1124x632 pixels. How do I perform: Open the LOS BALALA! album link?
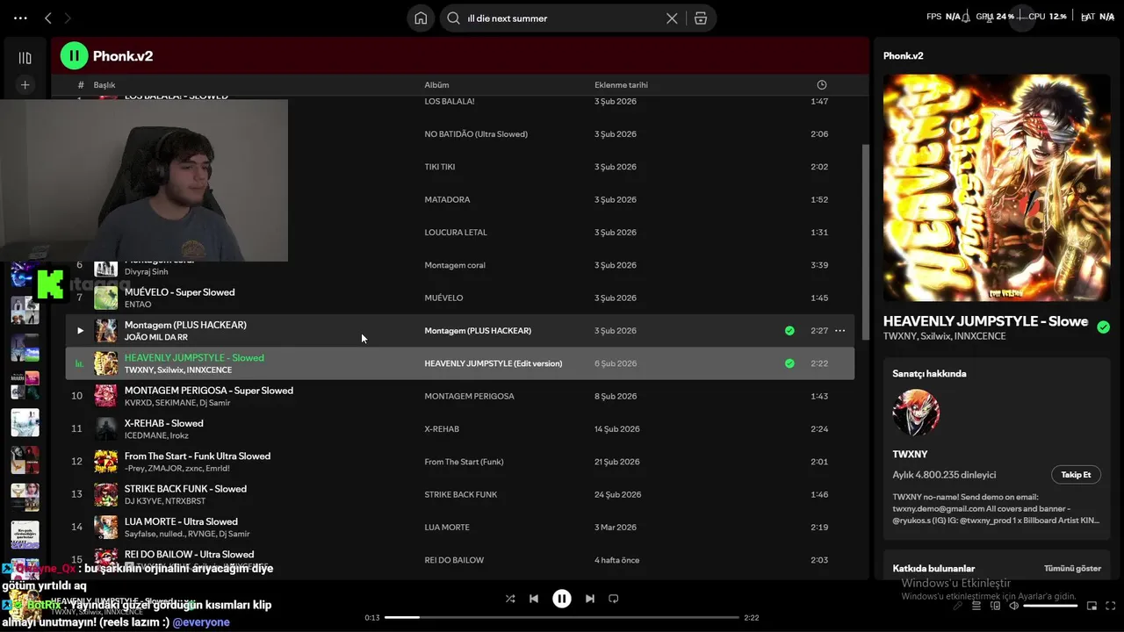click(450, 102)
